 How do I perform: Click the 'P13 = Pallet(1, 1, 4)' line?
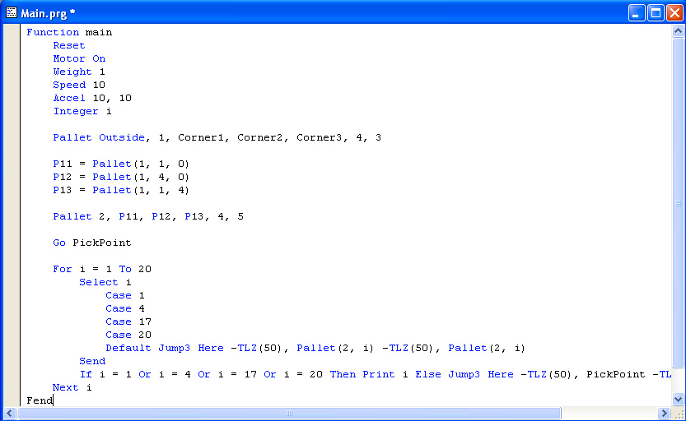pos(121,190)
